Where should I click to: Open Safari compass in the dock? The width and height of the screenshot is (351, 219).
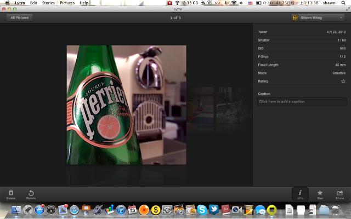tap(75, 210)
